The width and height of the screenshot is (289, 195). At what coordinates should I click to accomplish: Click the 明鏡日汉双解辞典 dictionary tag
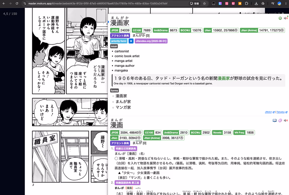click(x=126, y=149)
